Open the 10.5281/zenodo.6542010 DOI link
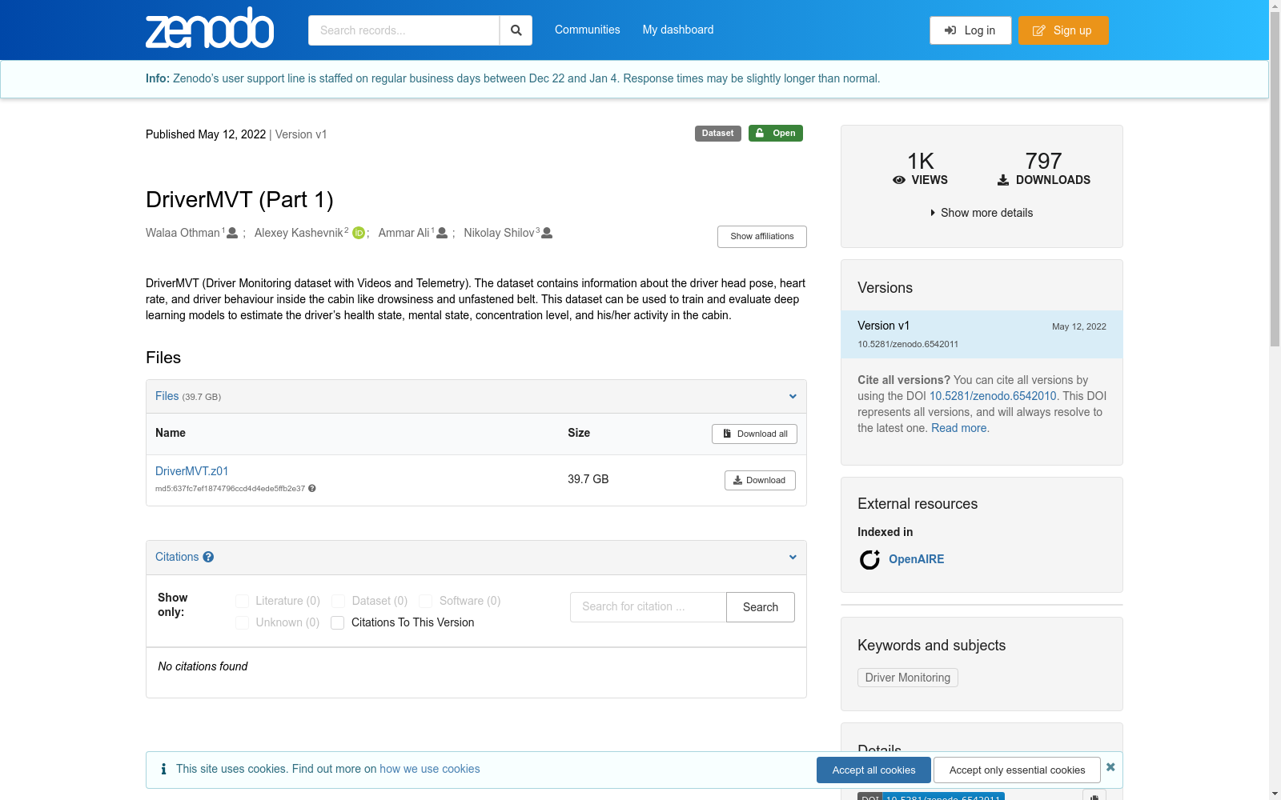This screenshot has width=1281, height=800. pos(993,396)
